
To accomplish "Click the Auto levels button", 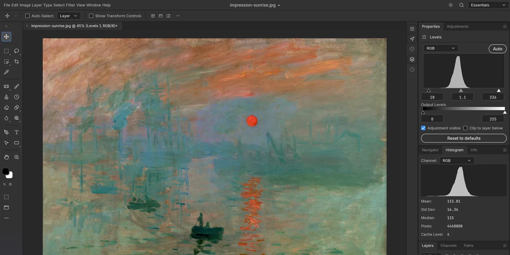I will 498,48.
